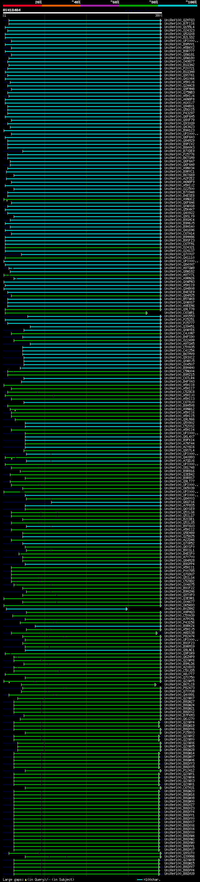Select the AV418404 query title
This screenshot has height=882, width=200.
click(x=12, y=10)
